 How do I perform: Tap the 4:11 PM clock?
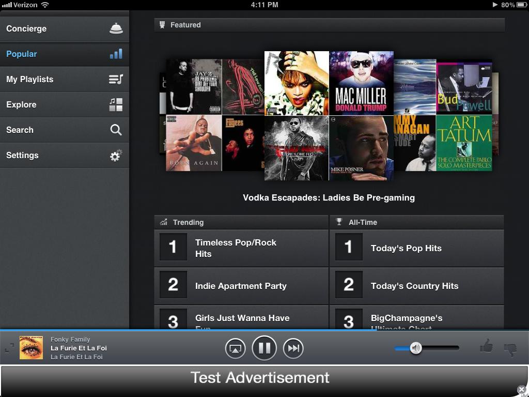[x=264, y=5]
